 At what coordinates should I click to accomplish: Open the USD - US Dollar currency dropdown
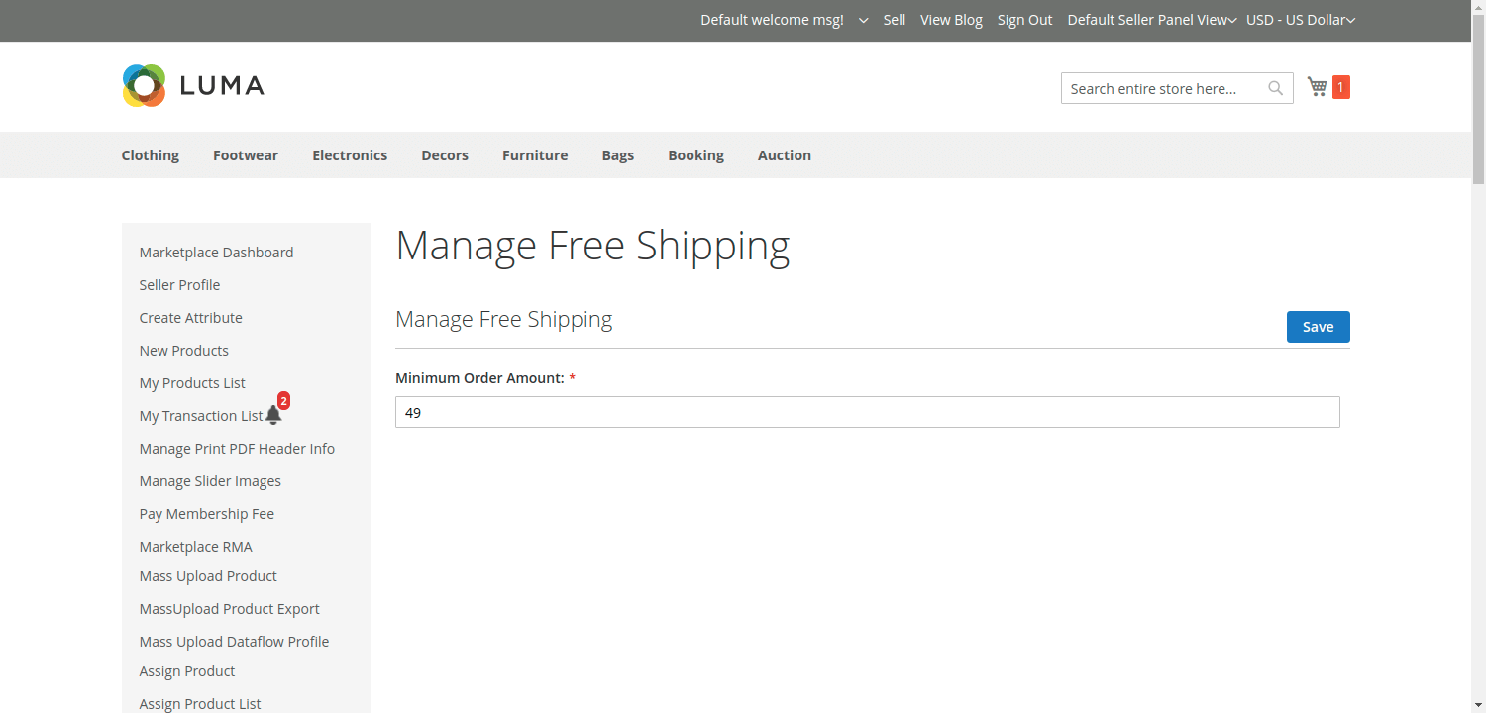[1300, 20]
